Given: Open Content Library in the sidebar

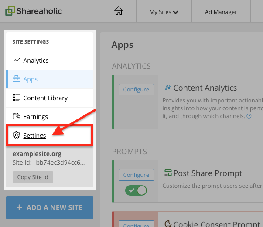Looking at the screenshot, I should (x=50, y=98).
